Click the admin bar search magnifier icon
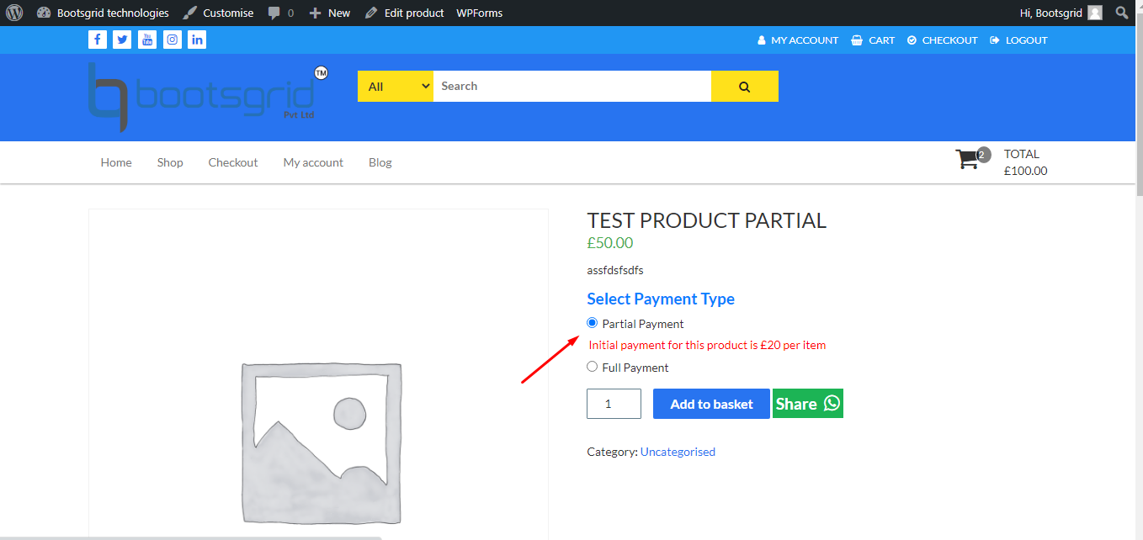1143x540 pixels. click(1121, 13)
